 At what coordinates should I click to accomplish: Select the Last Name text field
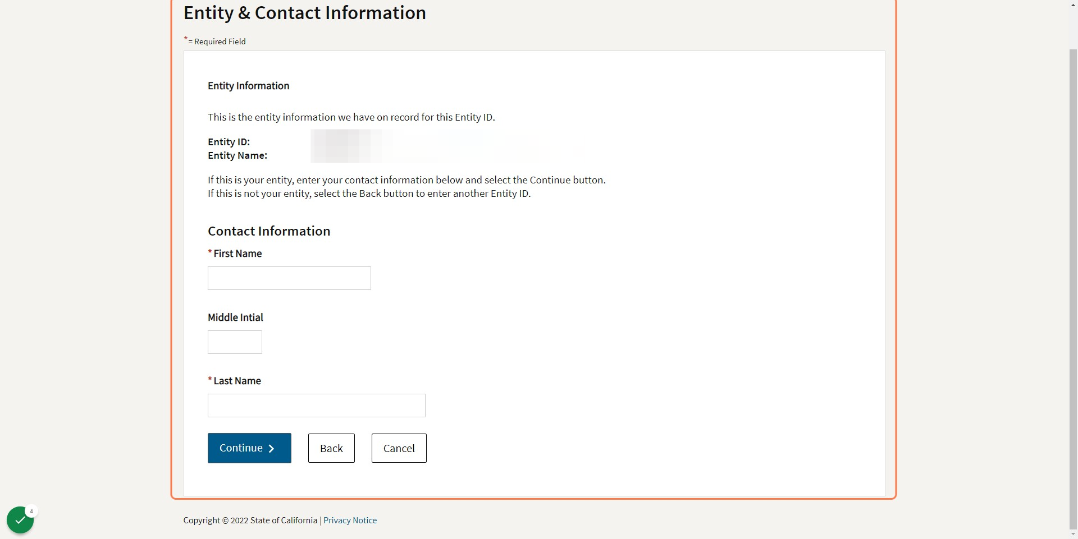click(317, 406)
